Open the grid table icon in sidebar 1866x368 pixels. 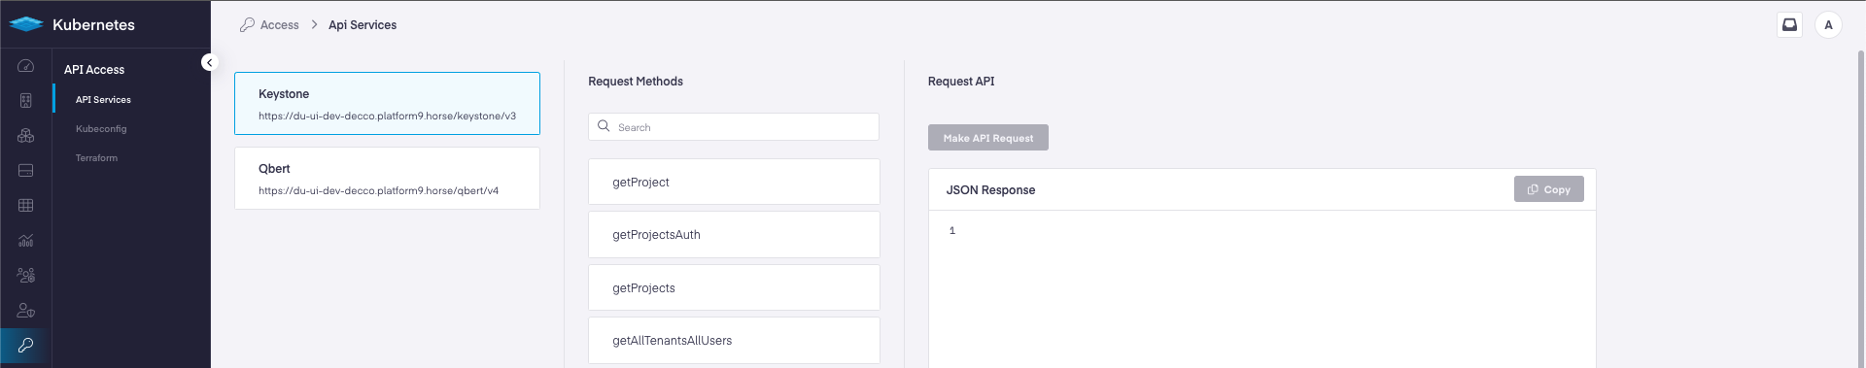(26, 206)
